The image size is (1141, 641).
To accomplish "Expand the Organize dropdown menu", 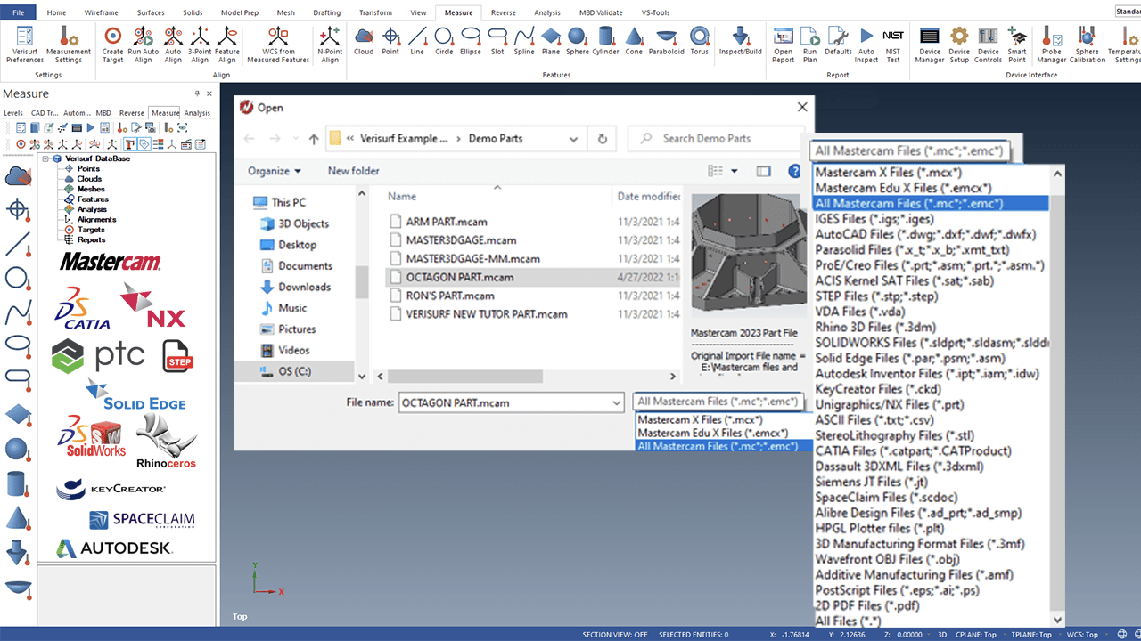I will [274, 171].
